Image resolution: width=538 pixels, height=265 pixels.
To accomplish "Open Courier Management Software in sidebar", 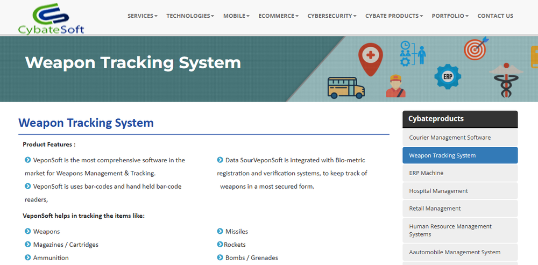I will click(460, 138).
